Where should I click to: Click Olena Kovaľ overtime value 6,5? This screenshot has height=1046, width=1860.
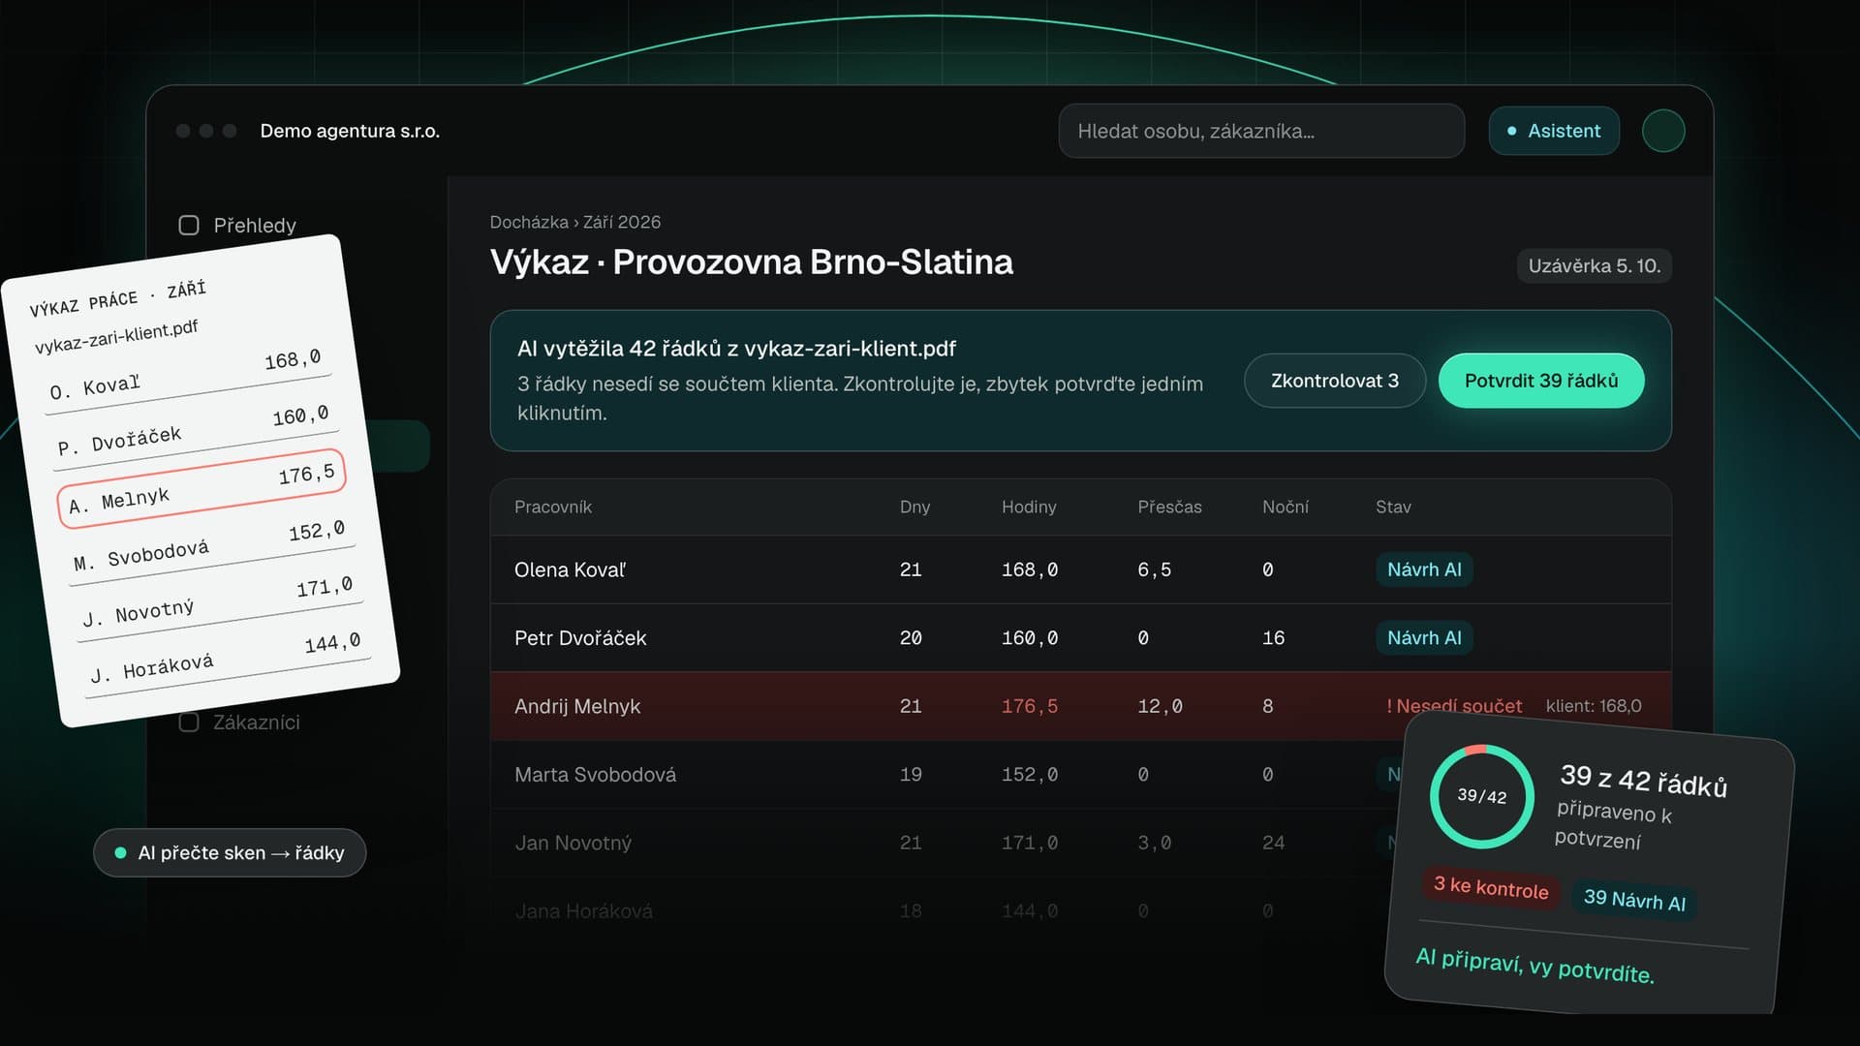click(1154, 569)
